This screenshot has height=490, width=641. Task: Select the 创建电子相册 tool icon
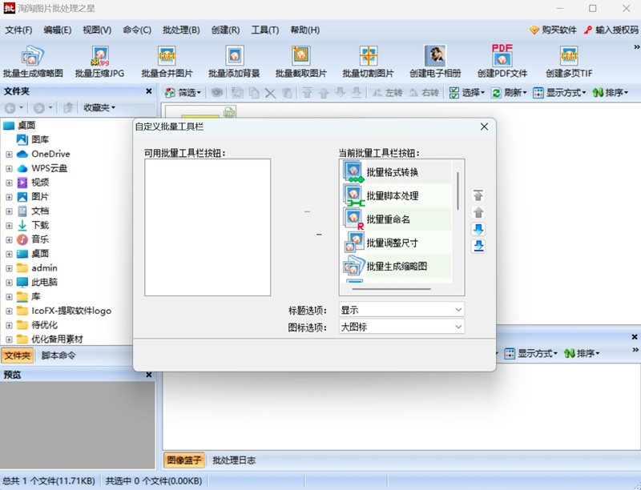point(435,62)
